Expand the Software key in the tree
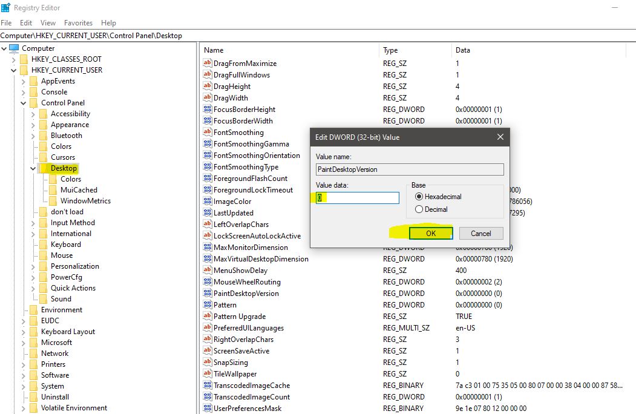636x414 pixels. [23, 375]
